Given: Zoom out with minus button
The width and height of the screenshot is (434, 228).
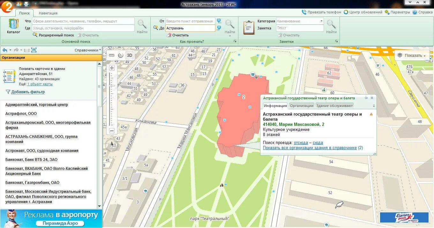Looking at the screenshot, I should click(112, 131).
